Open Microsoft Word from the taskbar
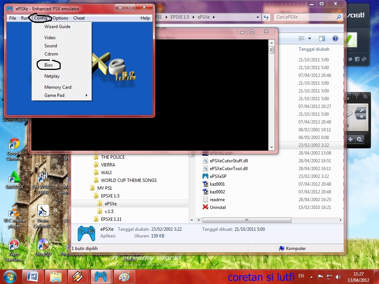Screen dimensions: 379x284 click(33, 277)
